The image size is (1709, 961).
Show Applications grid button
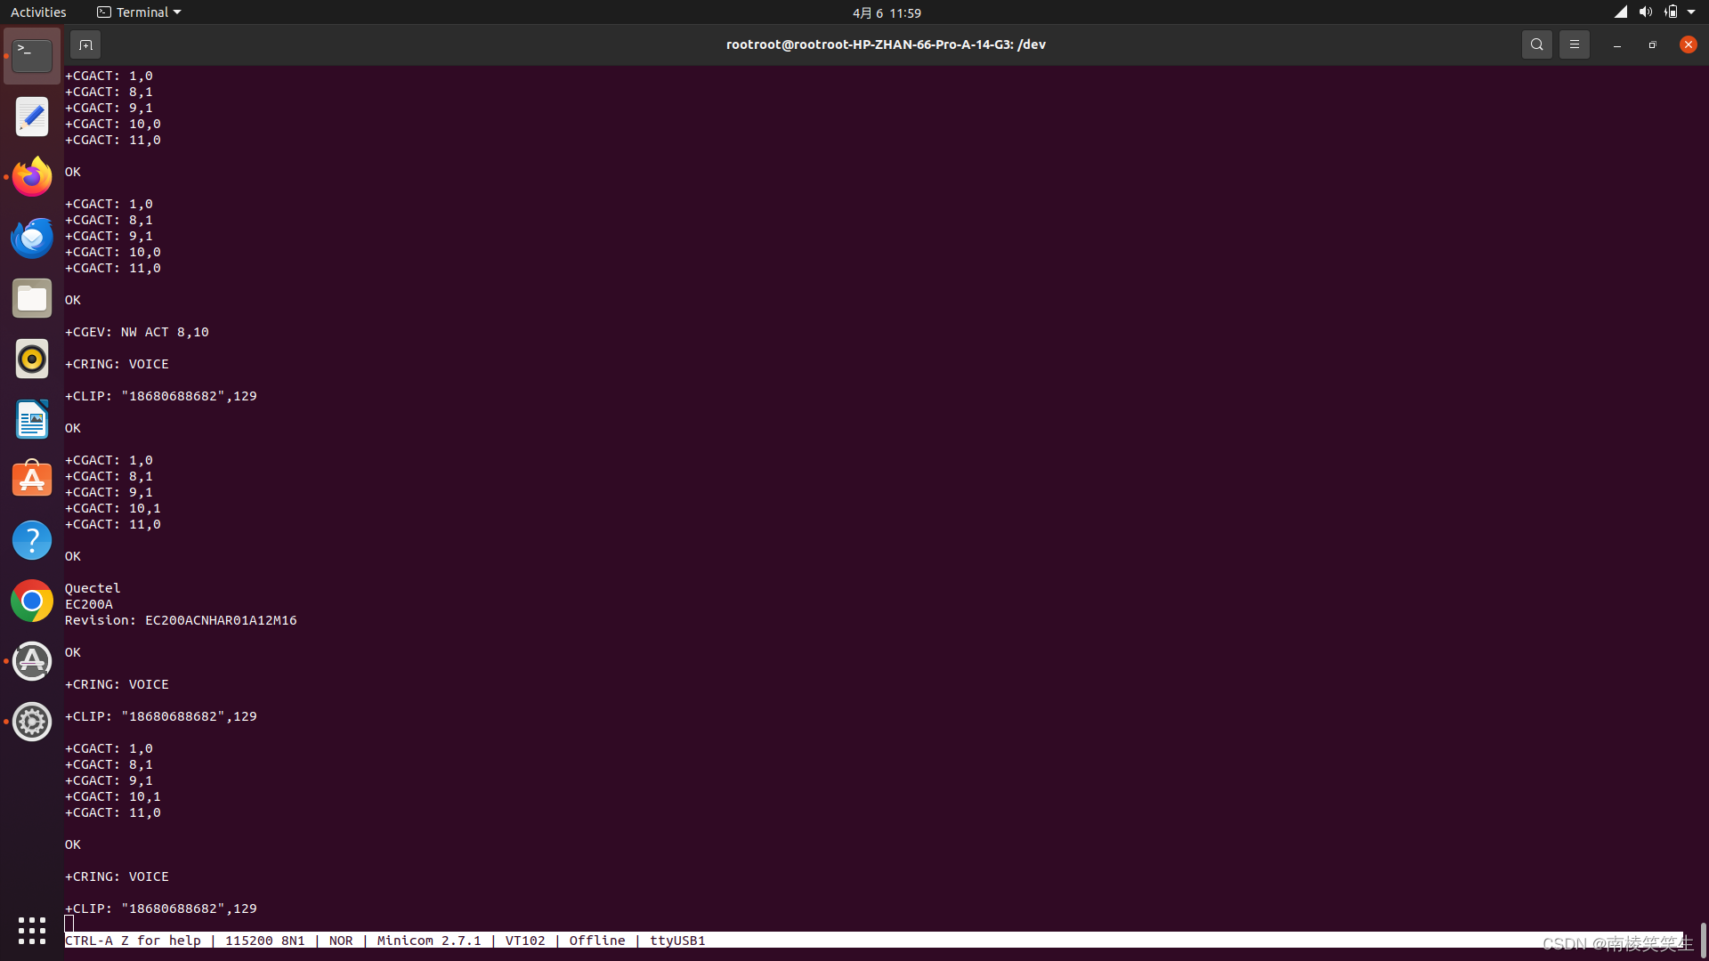click(32, 930)
